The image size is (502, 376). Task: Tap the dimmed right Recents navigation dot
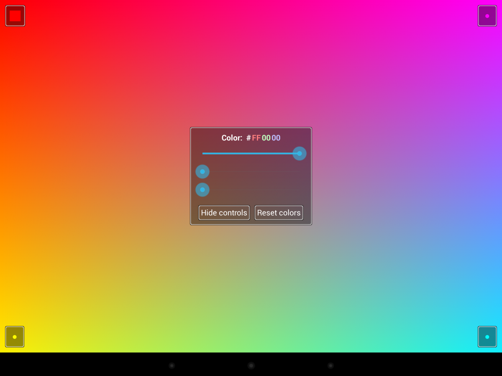coord(330,366)
